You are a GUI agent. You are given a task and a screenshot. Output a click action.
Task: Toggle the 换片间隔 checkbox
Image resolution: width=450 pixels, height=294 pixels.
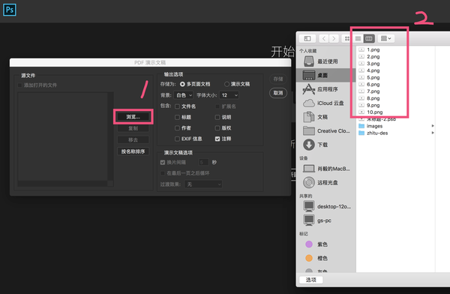pos(163,163)
